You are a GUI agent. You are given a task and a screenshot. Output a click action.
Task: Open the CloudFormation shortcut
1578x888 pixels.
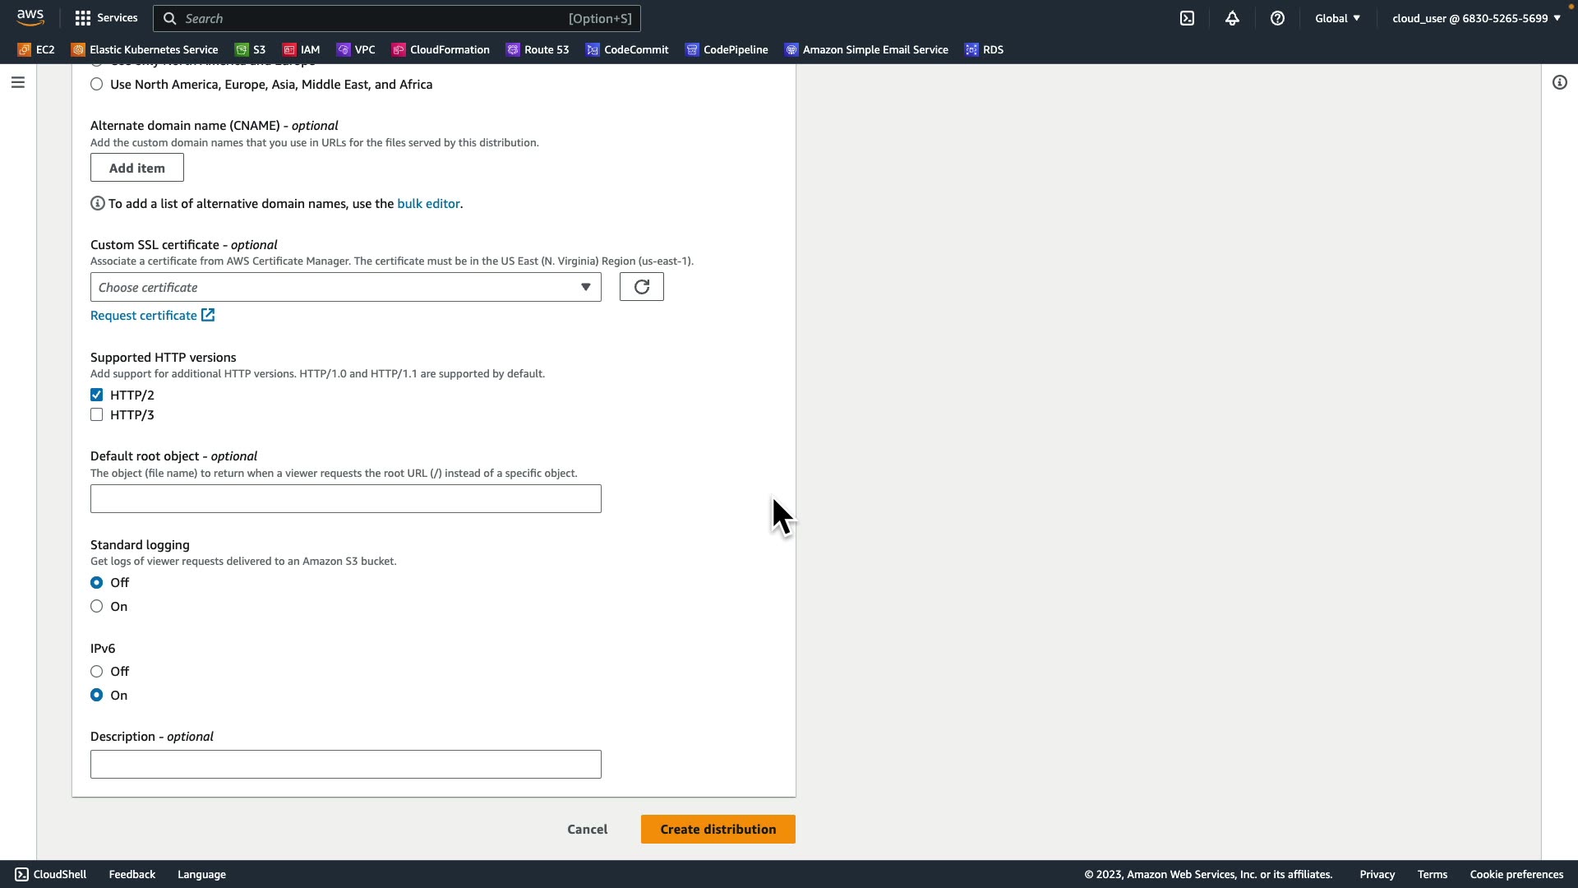pos(441,50)
